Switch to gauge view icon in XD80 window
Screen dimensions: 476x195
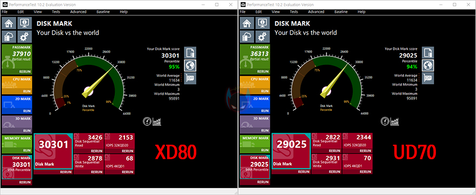[x=147, y=121]
